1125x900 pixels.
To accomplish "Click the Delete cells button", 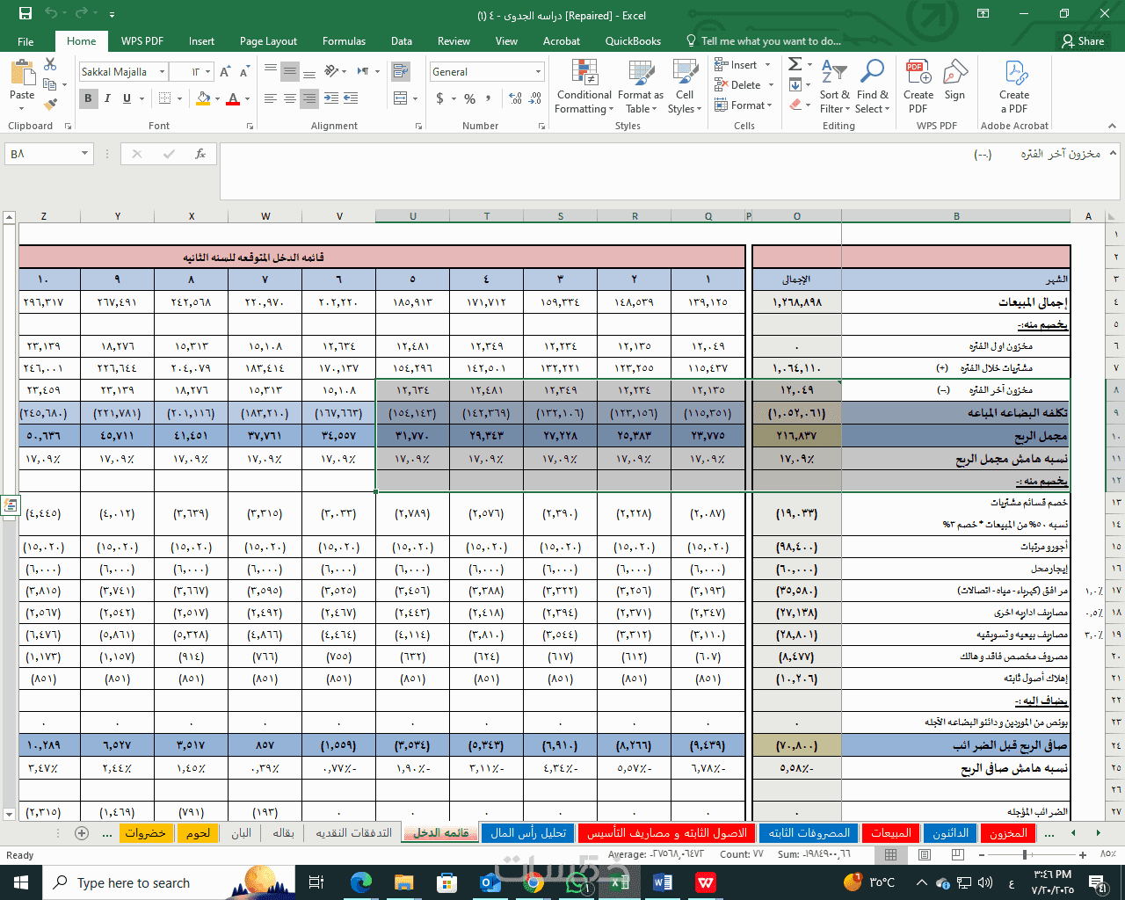I will tap(744, 85).
